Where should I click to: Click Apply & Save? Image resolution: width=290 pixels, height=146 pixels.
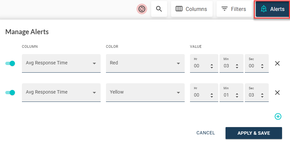coord(253,133)
